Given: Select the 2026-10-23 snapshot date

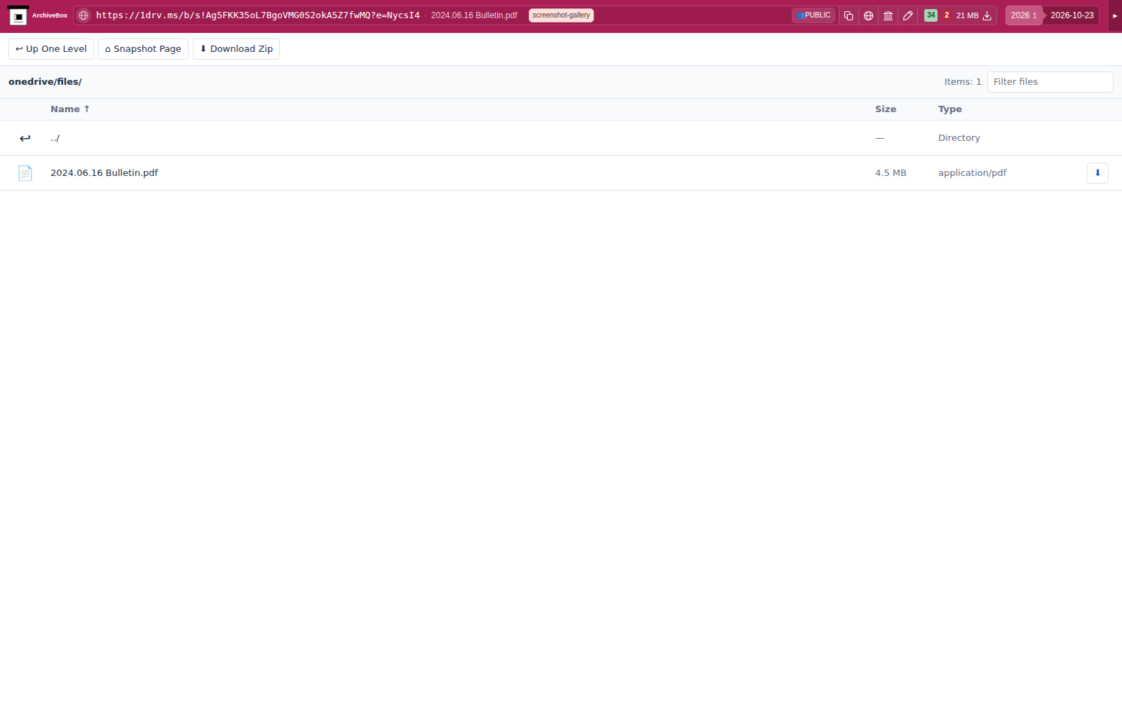Looking at the screenshot, I should tap(1072, 15).
